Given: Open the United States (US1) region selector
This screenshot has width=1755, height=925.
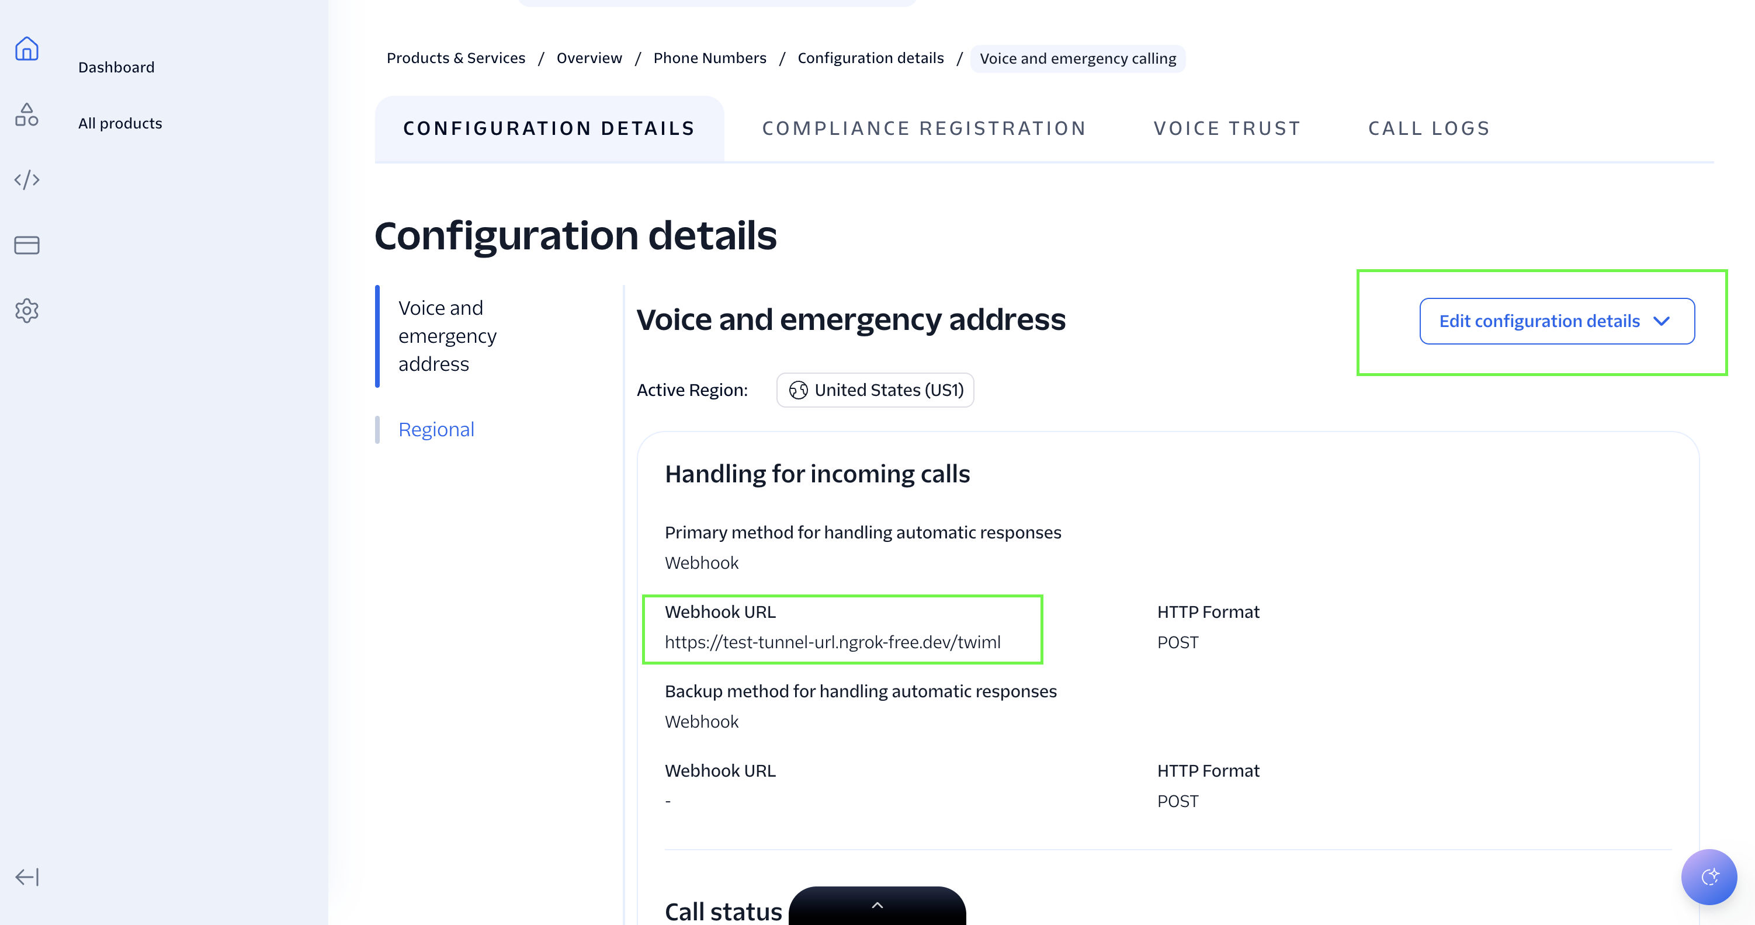Looking at the screenshot, I should [875, 390].
